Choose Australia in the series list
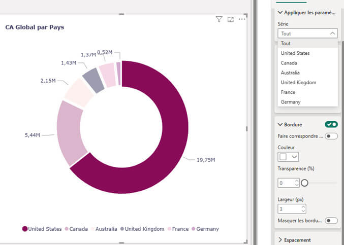 [290, 73]
